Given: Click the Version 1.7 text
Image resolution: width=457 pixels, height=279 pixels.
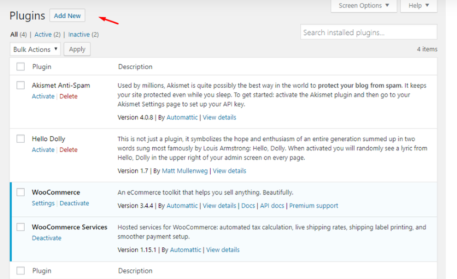Looking at the screenshot, I should [133, 171].
